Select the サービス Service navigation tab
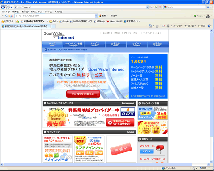The width and height of the screenshot is (214, 171). [95, 45]
